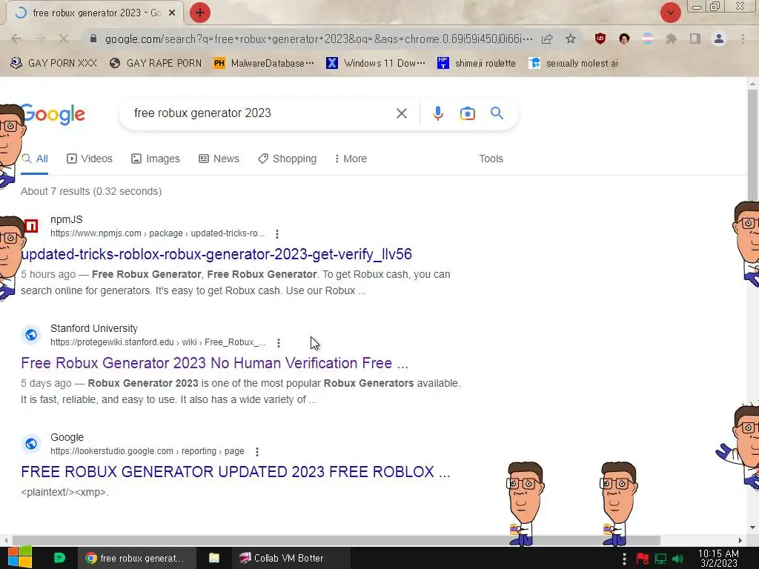Toggle the Chrome side panel icon

(x=695, y=39)
